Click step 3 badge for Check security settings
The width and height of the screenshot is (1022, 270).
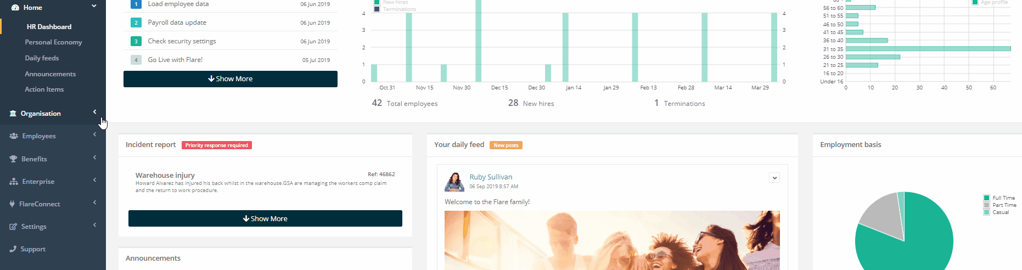(136, 41)
